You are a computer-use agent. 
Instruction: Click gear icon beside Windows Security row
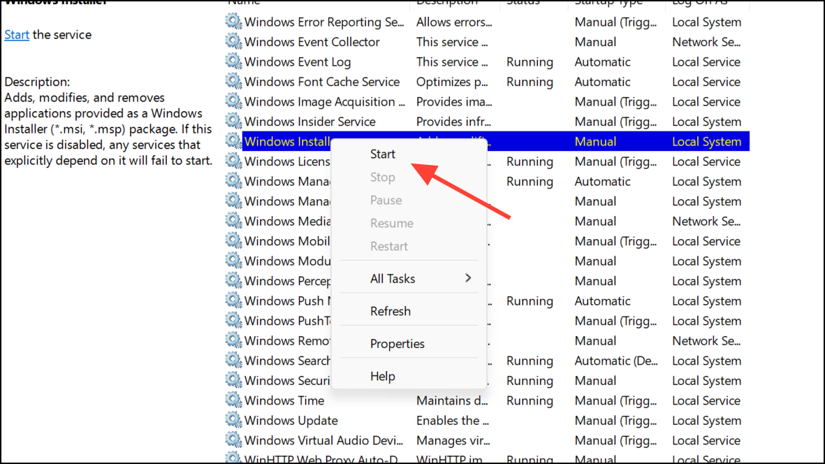coord(233,381)
